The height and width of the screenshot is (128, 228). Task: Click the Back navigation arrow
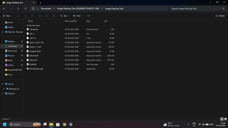(x=4, y=9)
